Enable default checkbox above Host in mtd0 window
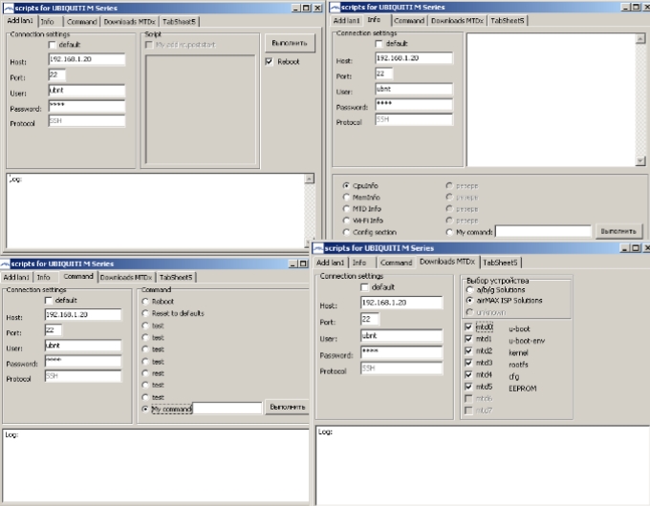 pos(364,287)
